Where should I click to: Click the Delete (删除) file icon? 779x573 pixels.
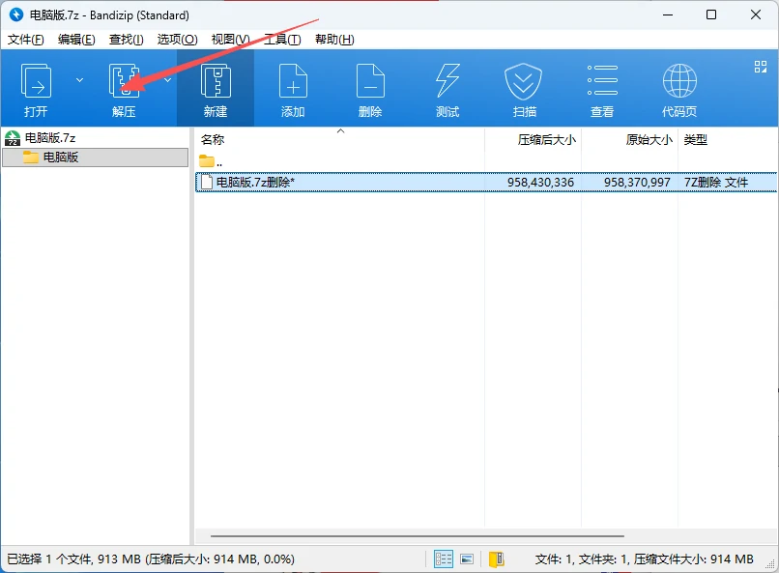coord(370,81)
